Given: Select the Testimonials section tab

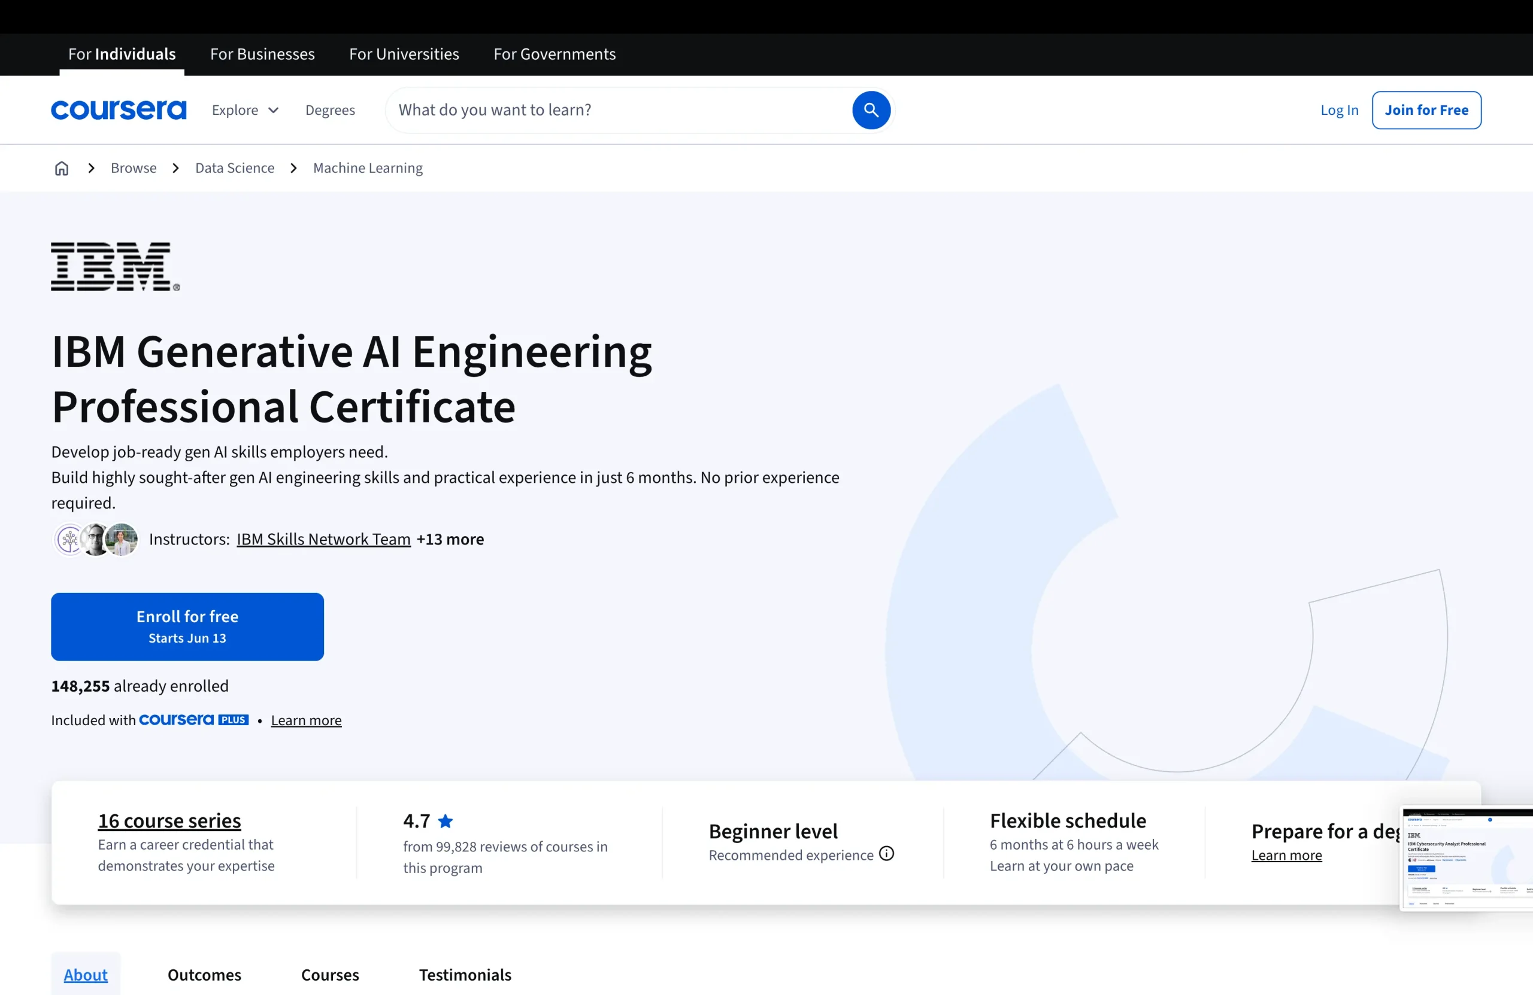Looking at the screenshot, I should pyautogui.click(x=465, y=975).
